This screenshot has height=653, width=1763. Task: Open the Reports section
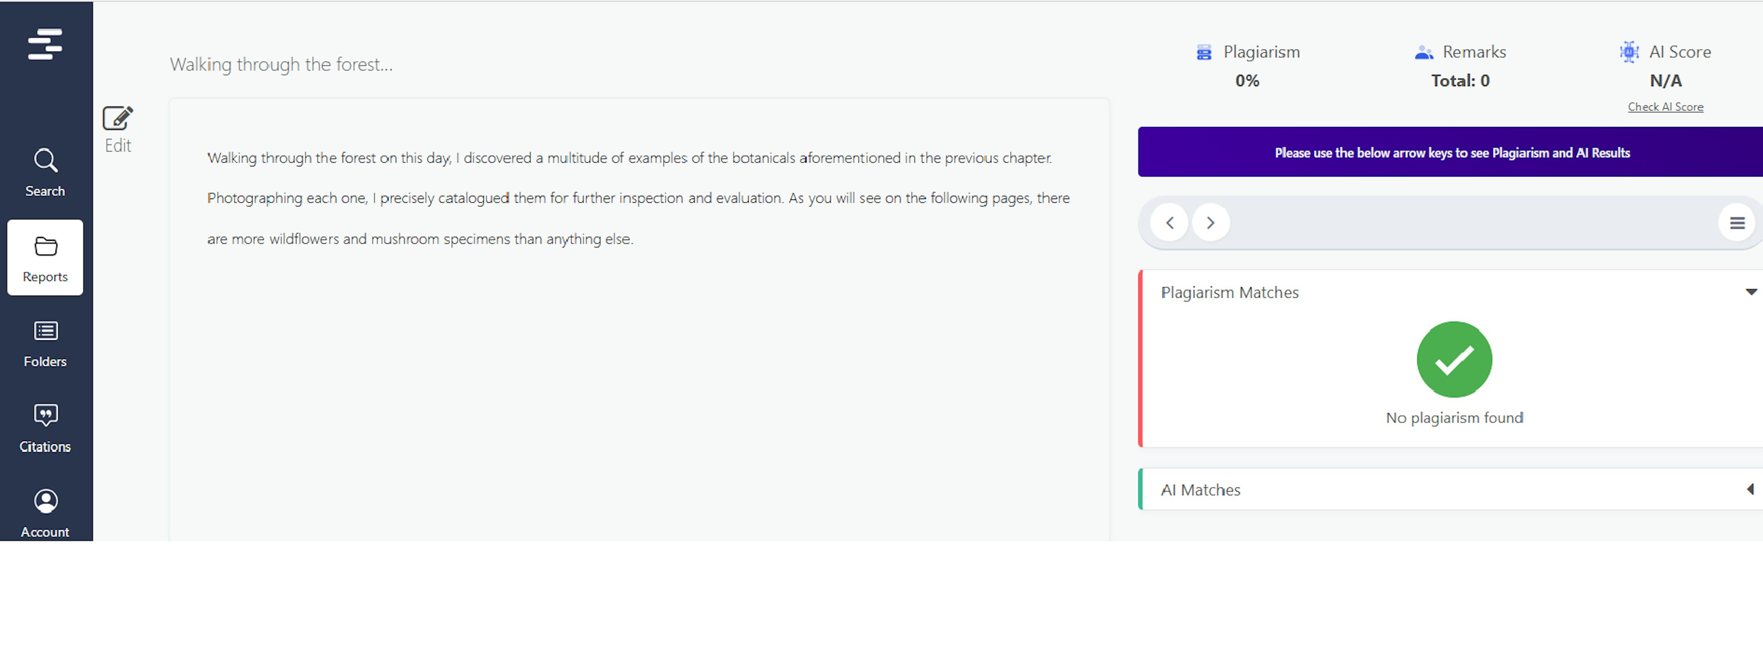tap(45, 258)
